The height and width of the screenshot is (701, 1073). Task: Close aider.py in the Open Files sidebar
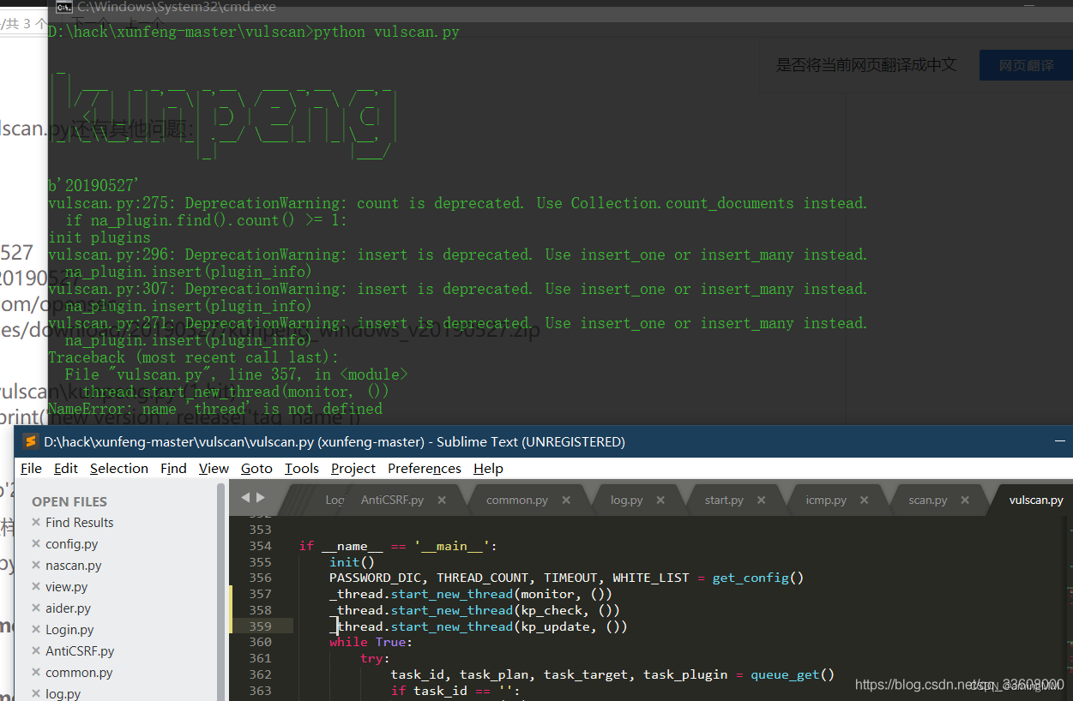click(x=36, y=608)
